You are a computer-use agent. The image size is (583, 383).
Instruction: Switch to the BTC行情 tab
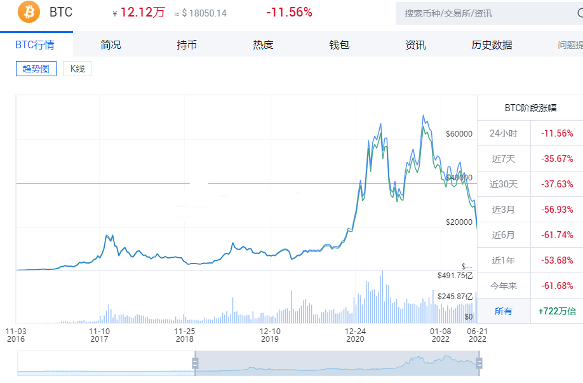[35, 45]
